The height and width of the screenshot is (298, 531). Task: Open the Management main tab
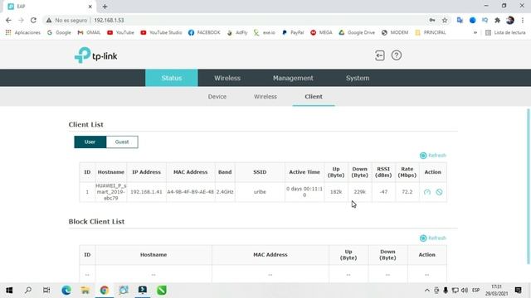(x=293, y=78)
